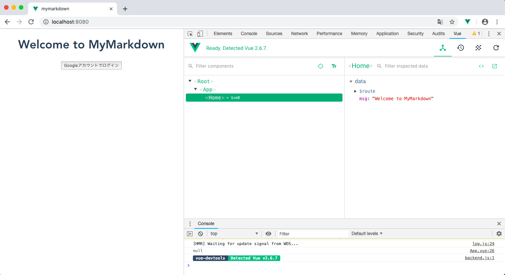The height and width of the screenshot is (275, 505).
Task: Close the mymarkdown browser tab
Action: 111,9
